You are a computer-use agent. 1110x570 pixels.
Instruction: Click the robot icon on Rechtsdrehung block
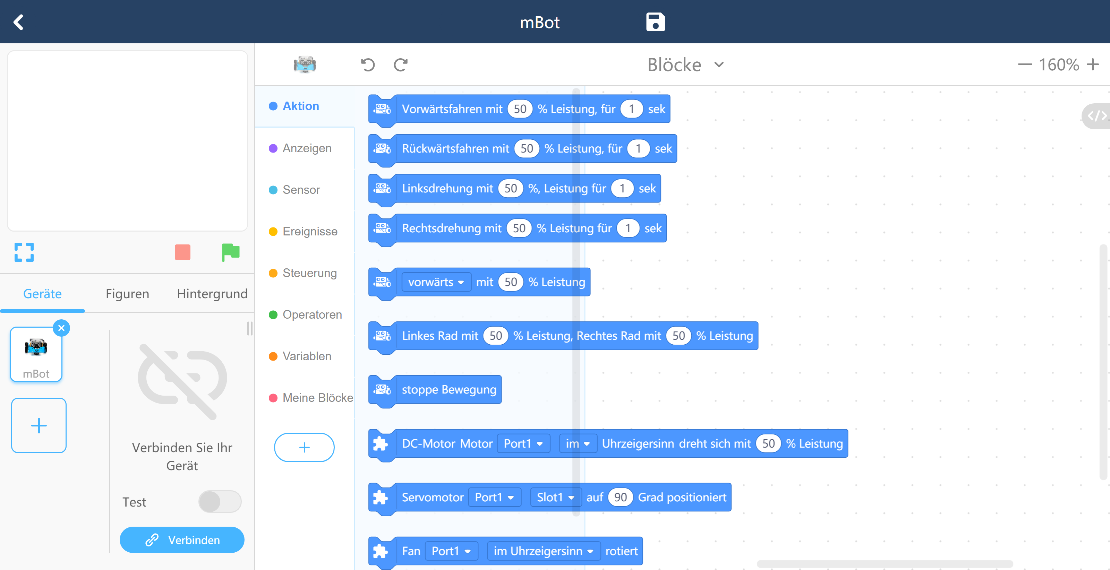pos(382,228)
